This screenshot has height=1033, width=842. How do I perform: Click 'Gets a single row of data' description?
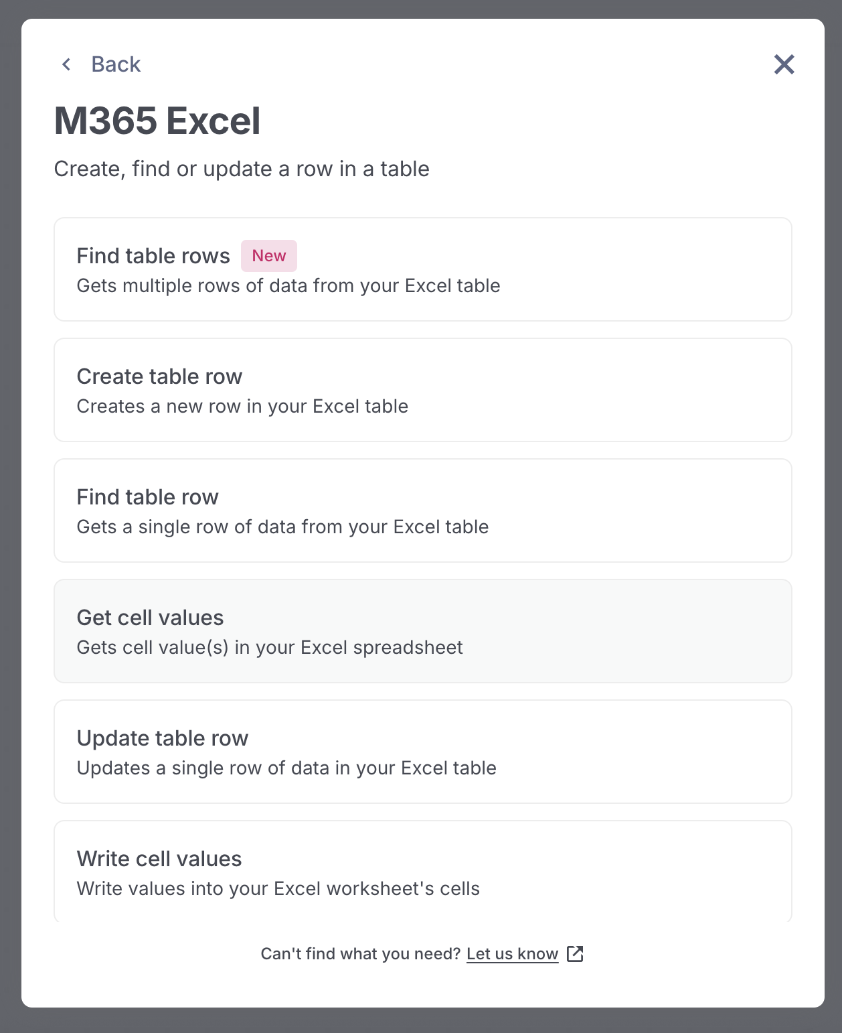point(282,527)
